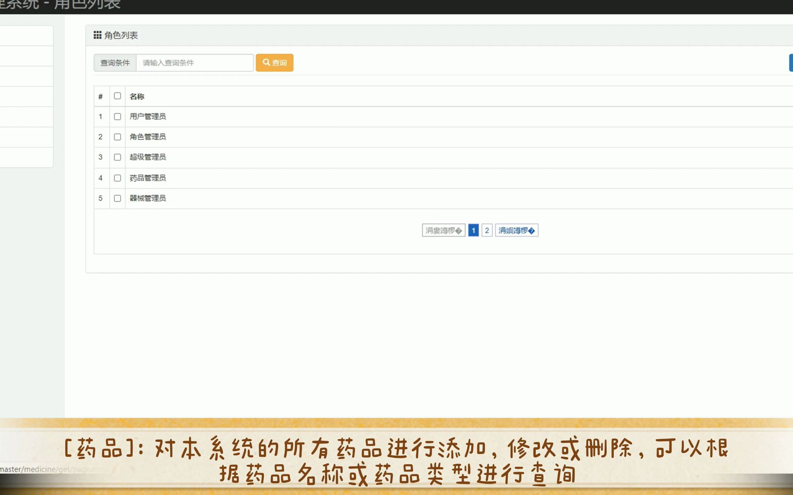Screen dimensions: 793x495
Task: Toggle the select-all checkbox in table header
Action: tap(117, 96)
